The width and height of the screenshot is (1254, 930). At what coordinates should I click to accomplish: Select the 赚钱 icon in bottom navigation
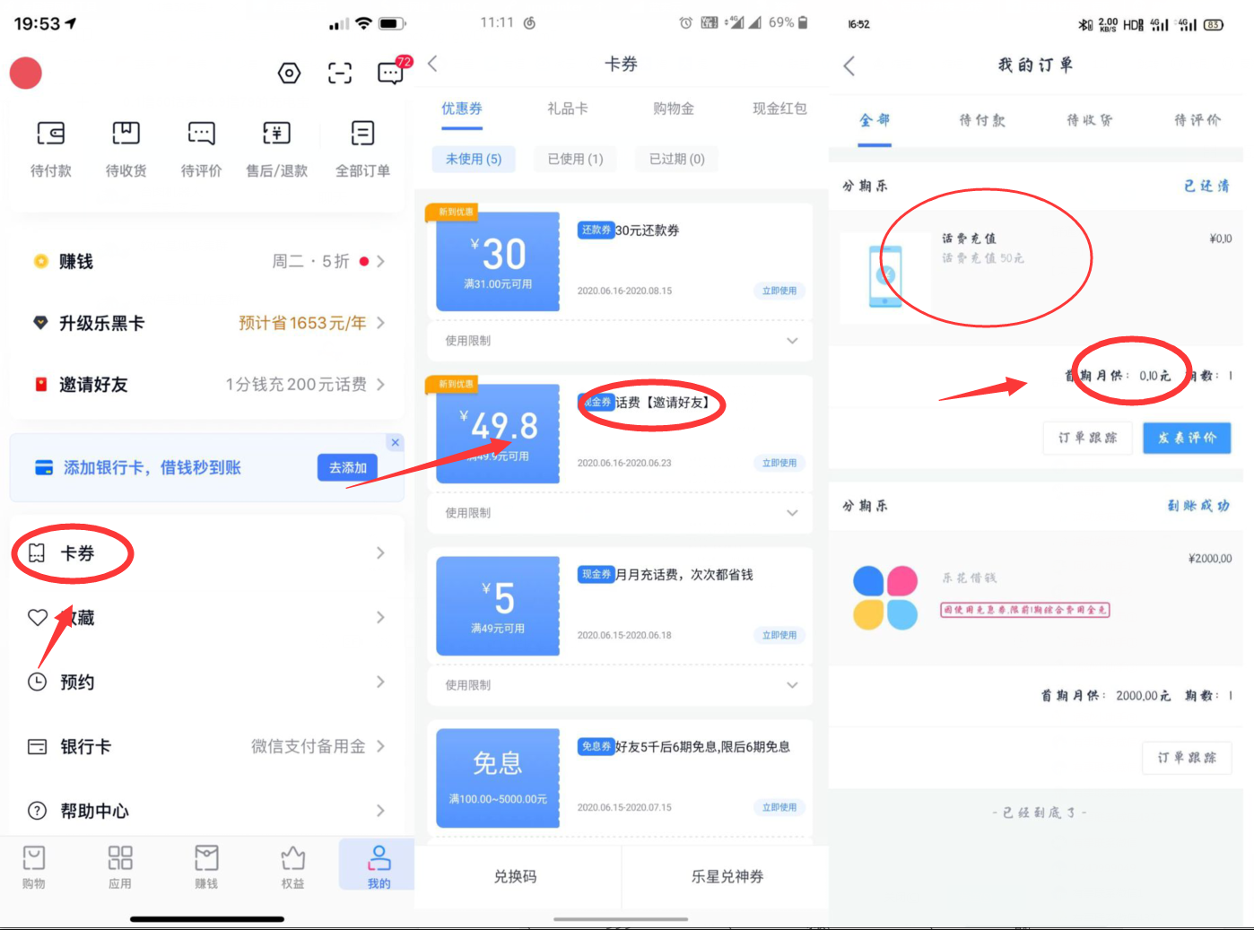206,858
